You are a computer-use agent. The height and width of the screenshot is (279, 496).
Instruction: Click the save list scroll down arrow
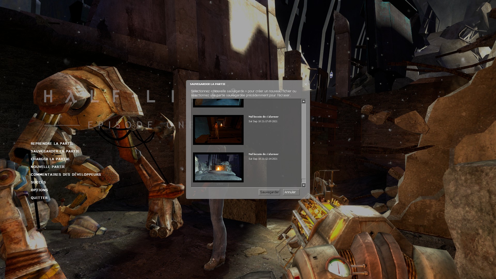coord(304,185)
